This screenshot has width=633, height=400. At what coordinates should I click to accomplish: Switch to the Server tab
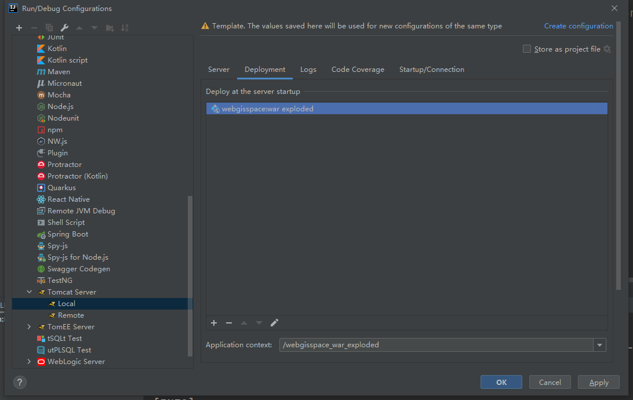[219, 70]
